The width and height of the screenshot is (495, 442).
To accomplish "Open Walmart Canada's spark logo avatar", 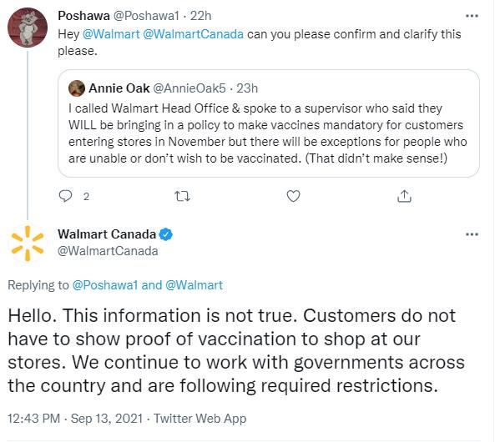I will click(x=28, y=244).
